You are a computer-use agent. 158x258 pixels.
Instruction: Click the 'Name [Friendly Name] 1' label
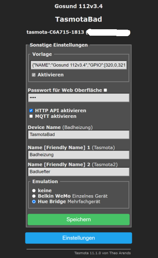point(59,147)
